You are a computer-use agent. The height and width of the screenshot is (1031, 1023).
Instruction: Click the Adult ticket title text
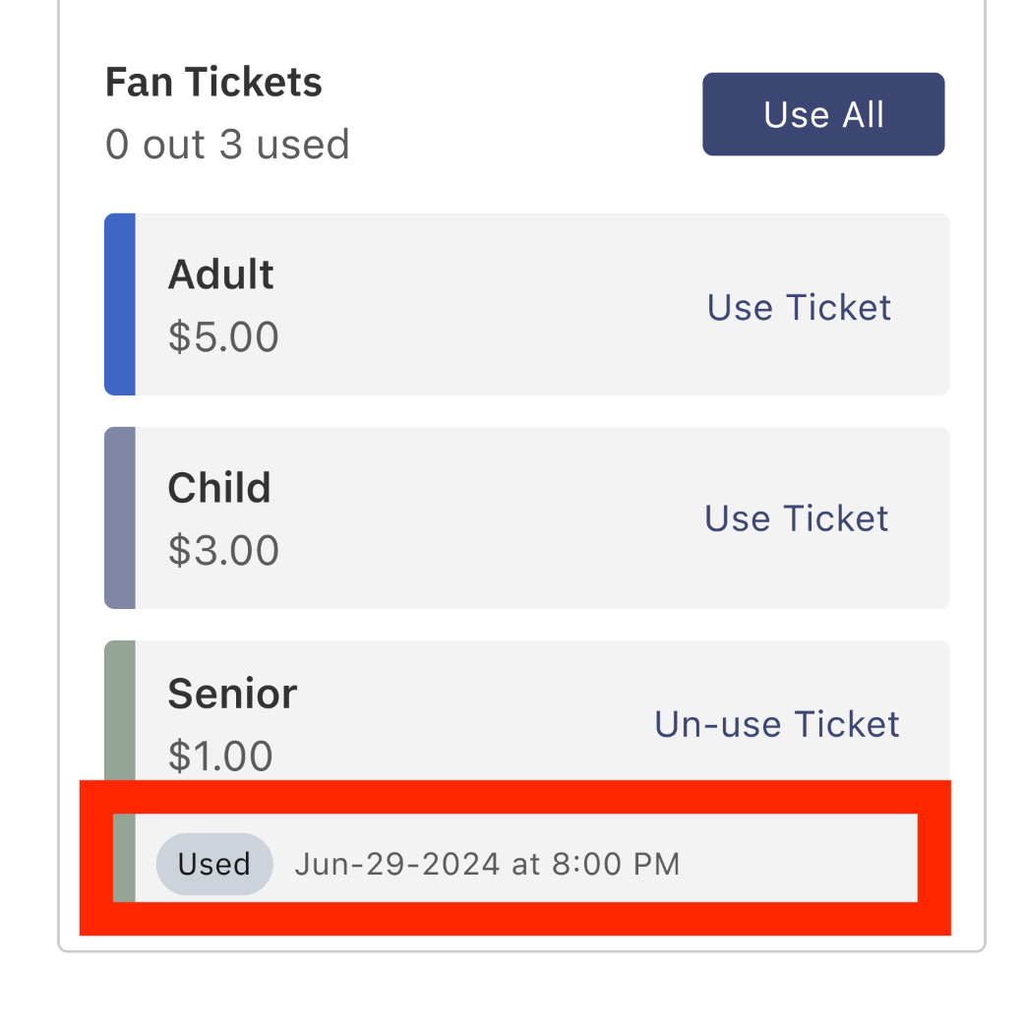click(220, 274)
